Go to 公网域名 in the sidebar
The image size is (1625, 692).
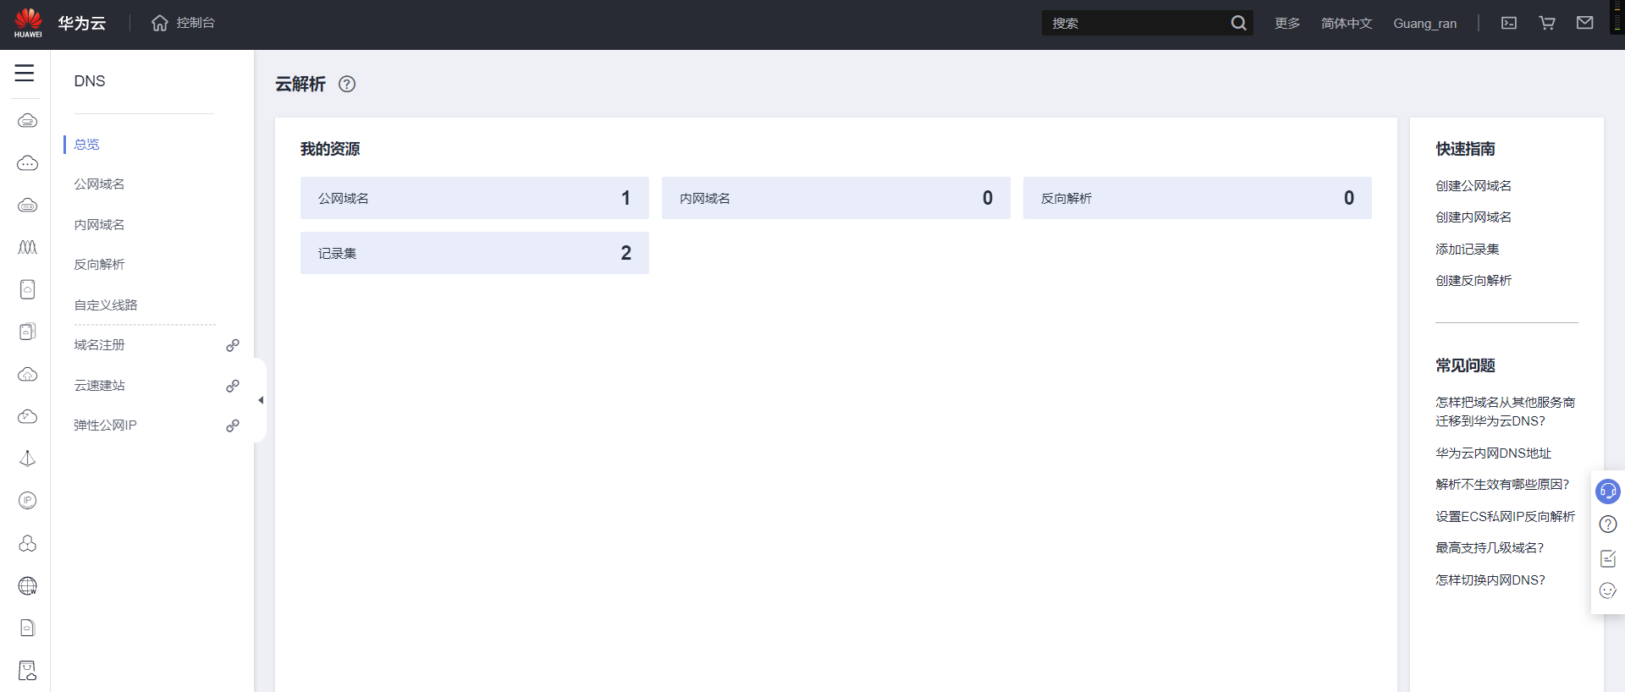99,184
